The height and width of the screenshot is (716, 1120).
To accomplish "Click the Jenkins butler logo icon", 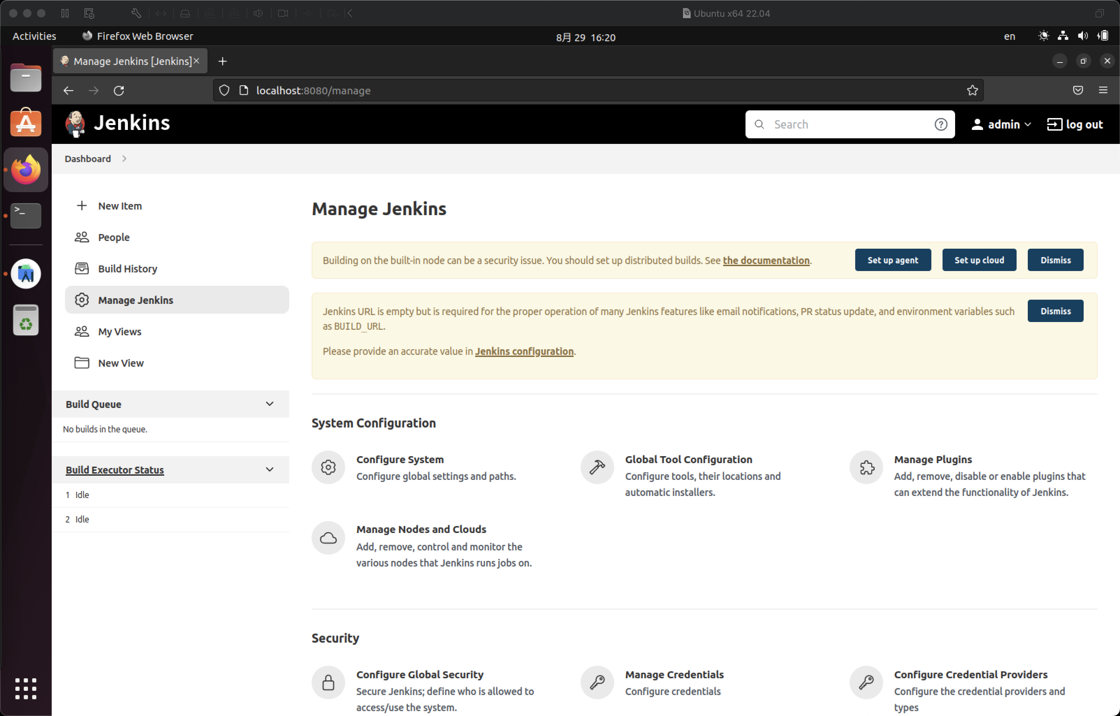I will pyautogui.click(x=75, y=124).
